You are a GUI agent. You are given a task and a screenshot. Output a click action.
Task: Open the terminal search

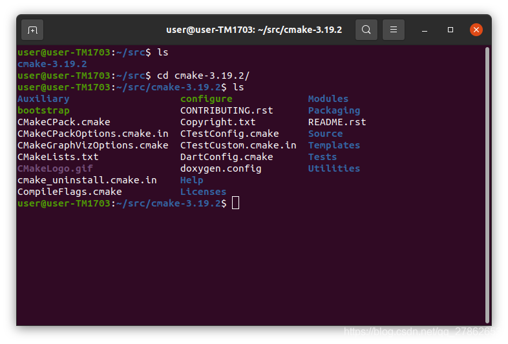coord(366,30)
